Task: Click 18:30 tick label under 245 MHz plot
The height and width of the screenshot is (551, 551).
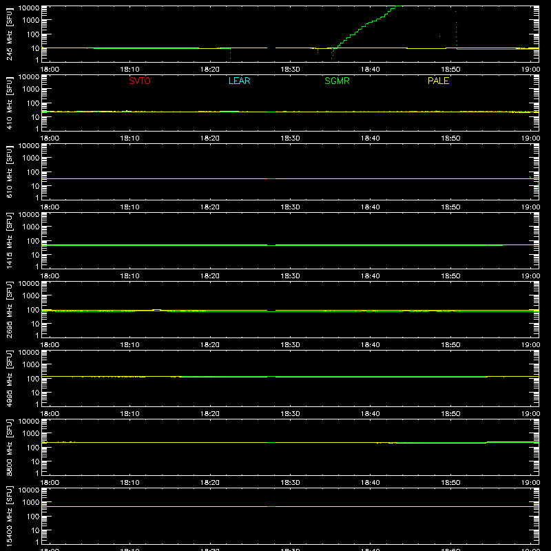Action: [x=290, y=70]
